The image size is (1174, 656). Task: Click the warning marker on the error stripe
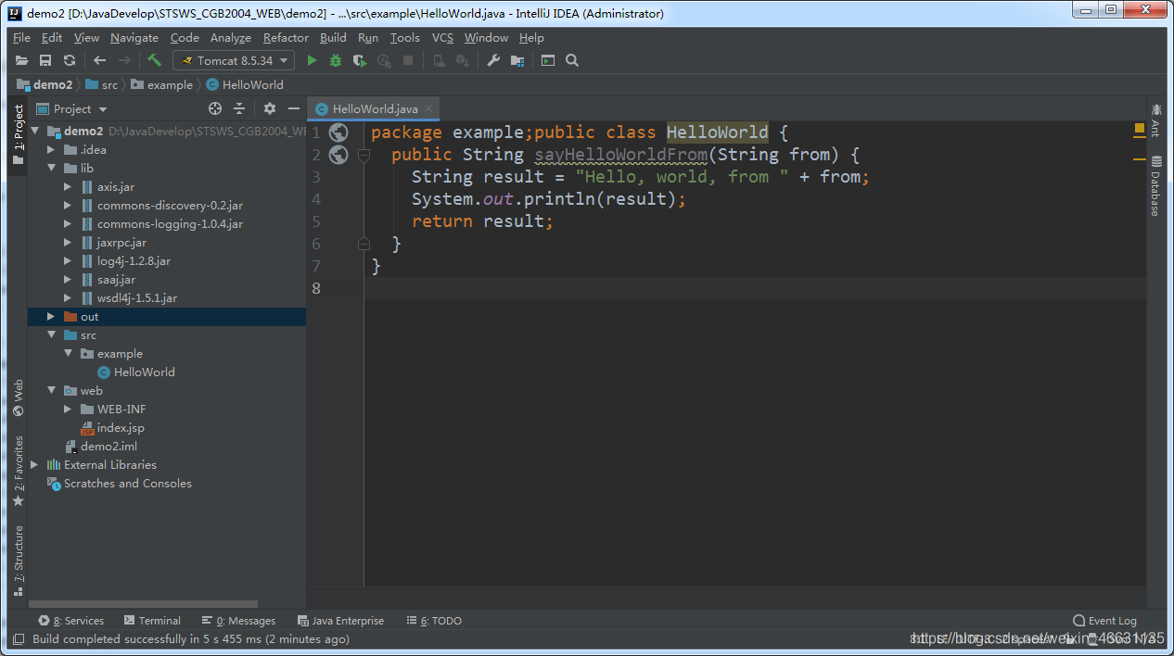[1139, 159]
